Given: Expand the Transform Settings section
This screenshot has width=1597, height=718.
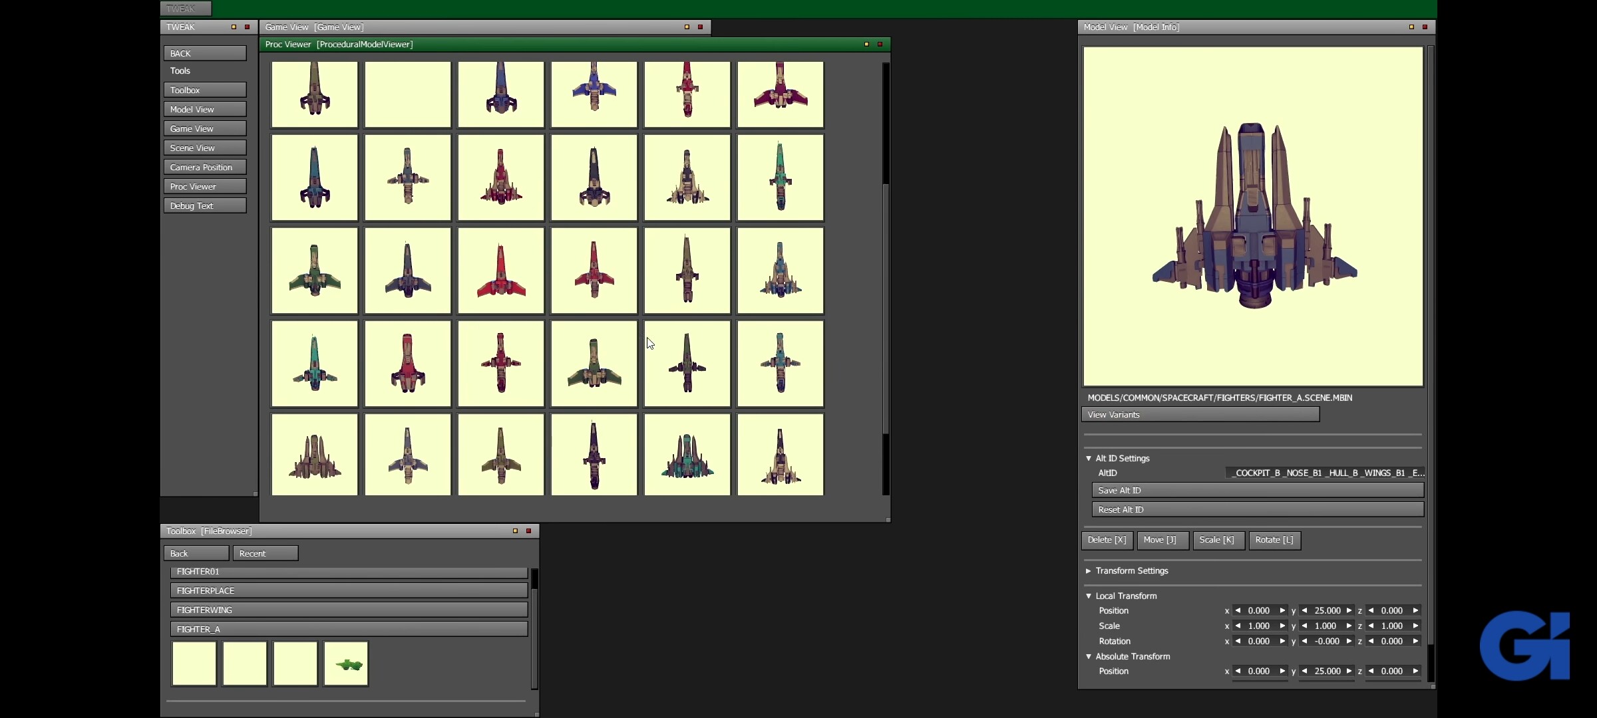Looking at the screenshot, I should coord(1089,571).
